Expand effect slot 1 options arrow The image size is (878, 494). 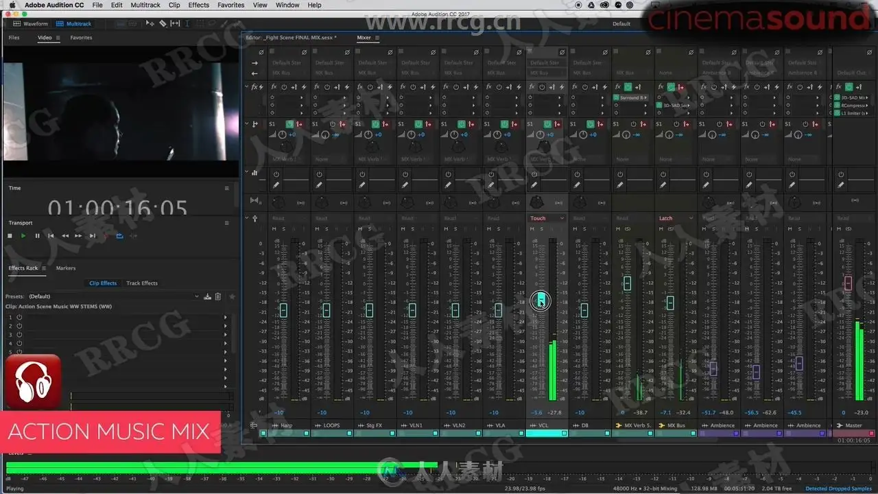226,318
